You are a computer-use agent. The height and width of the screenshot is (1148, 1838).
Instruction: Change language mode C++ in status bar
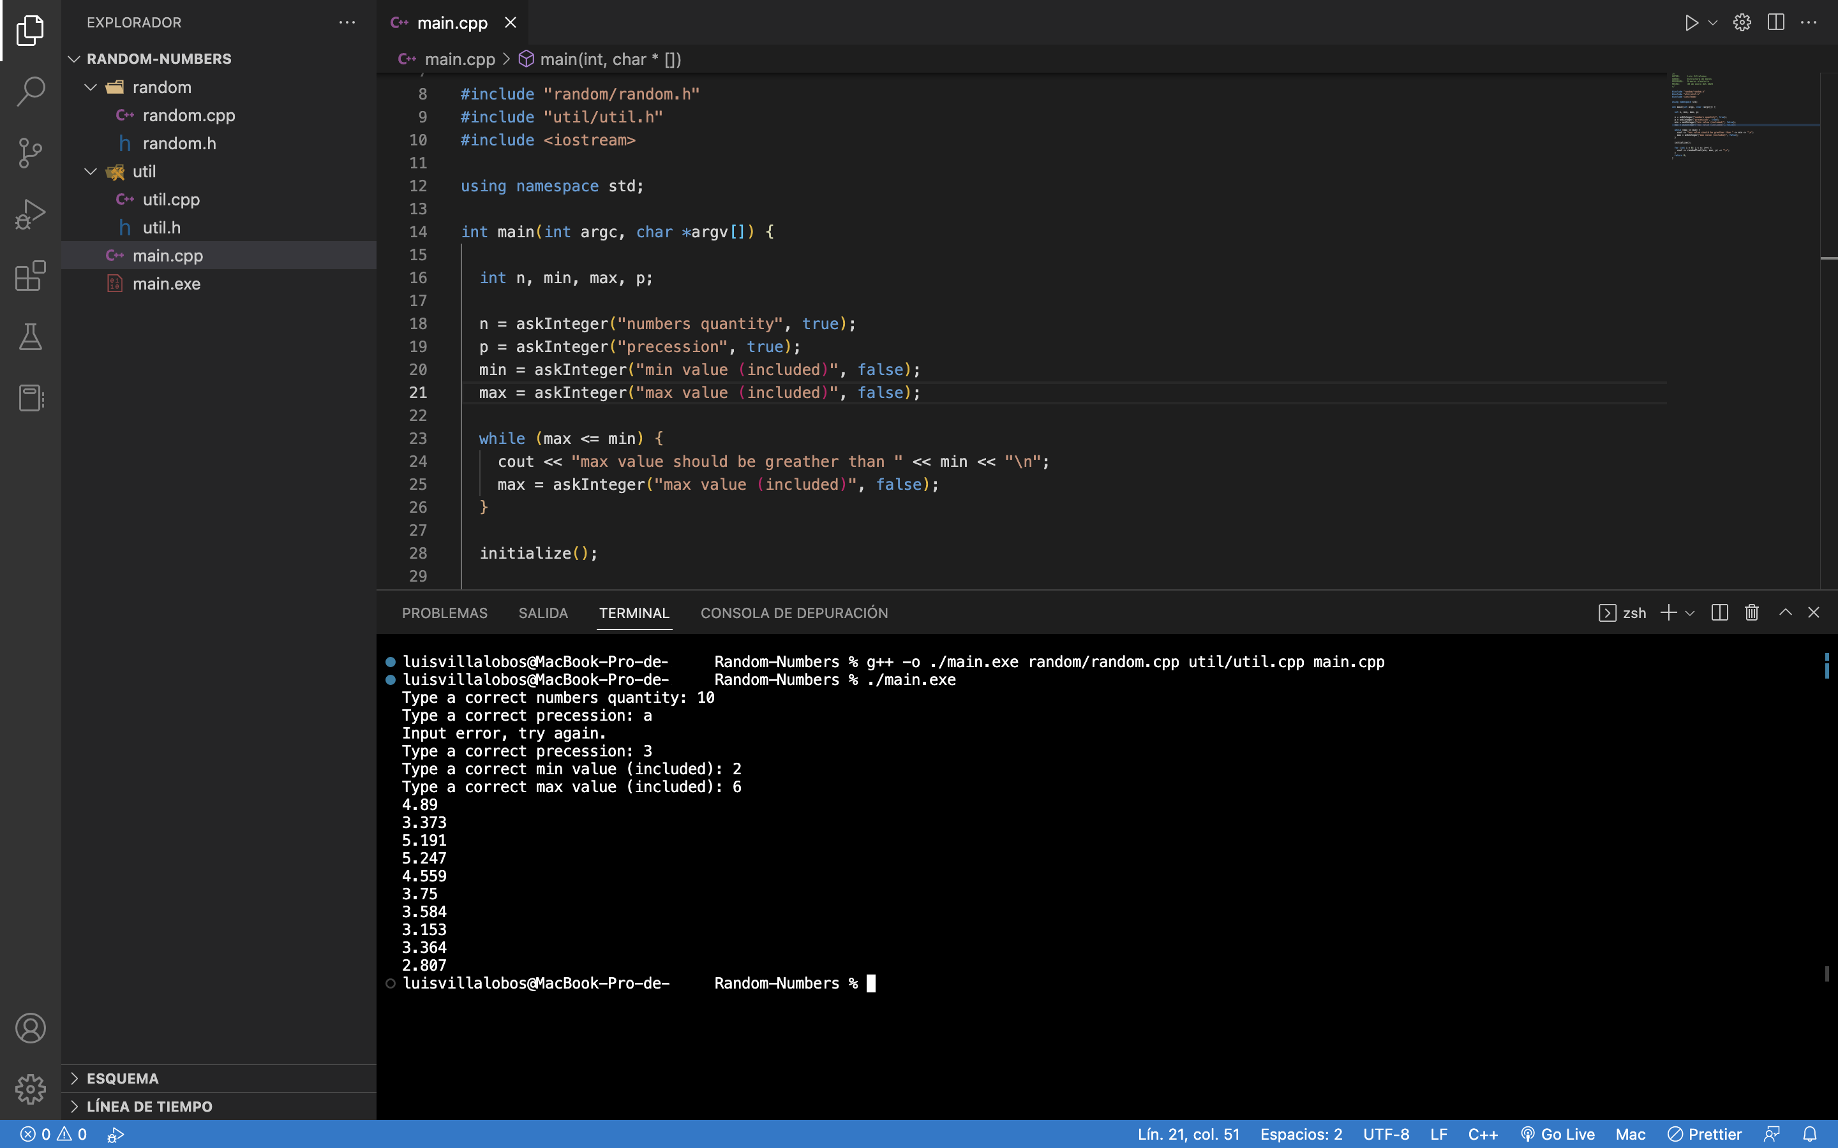[1483, 1135]
